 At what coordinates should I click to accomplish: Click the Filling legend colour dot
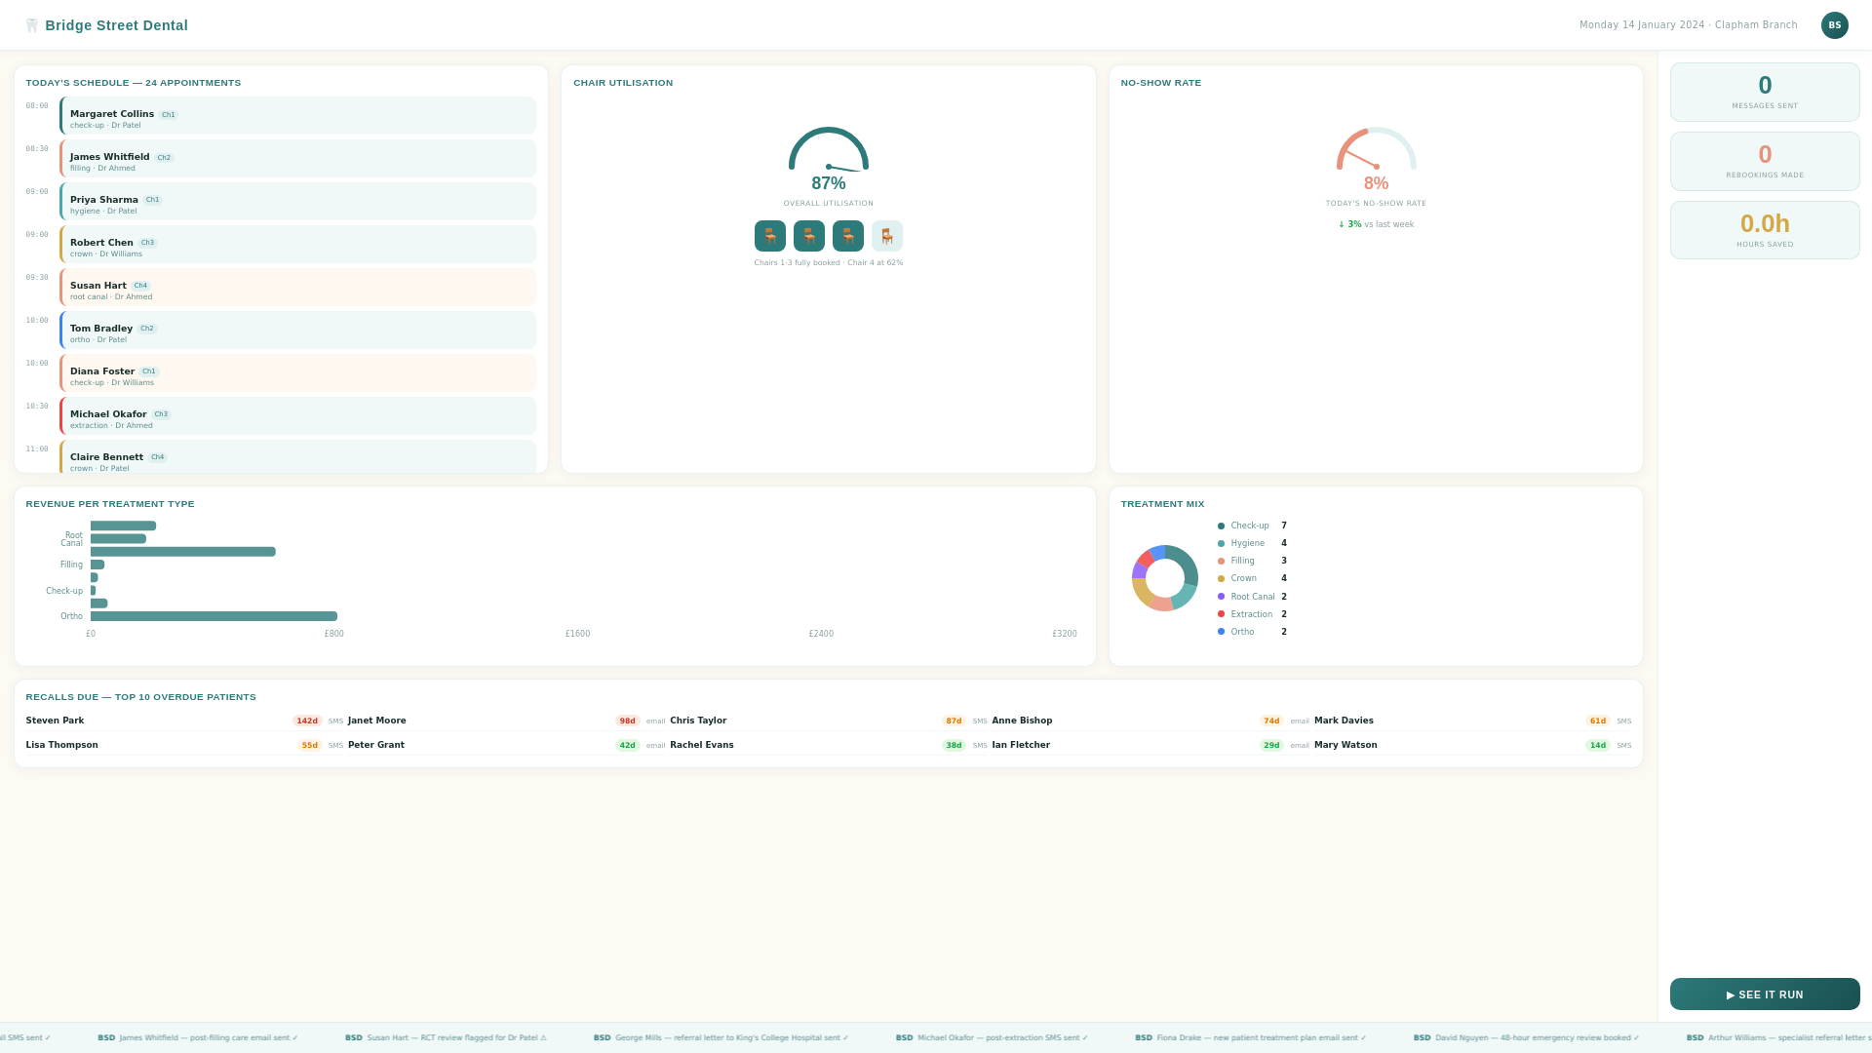tap(1221, 562)
